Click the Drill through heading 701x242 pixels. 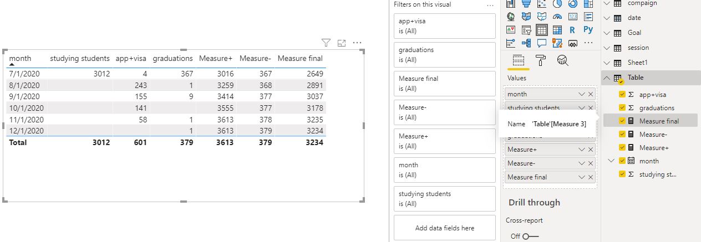click(x=534, y=203)
